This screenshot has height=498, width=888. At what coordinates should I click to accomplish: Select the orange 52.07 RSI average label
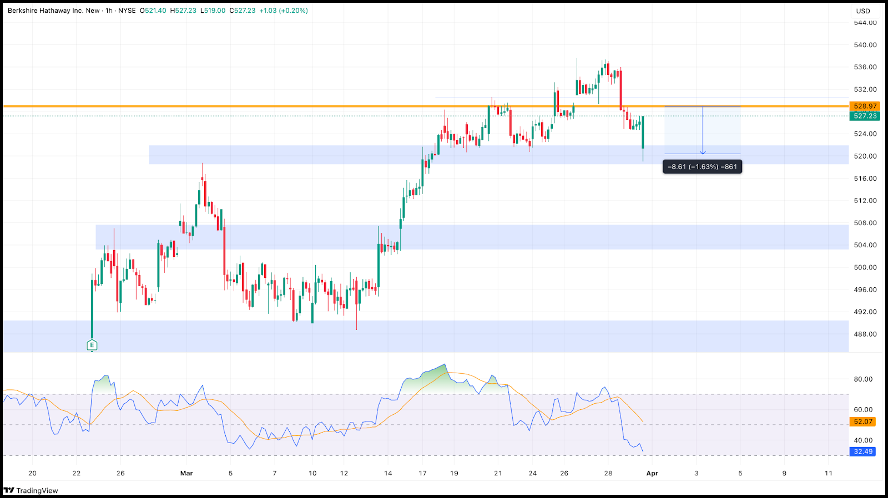(x=863, y=421)
